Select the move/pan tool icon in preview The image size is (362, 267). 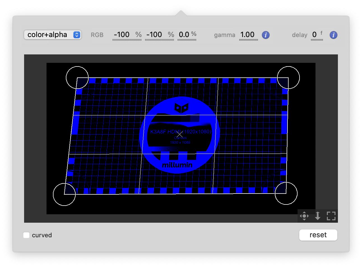pyautogui.click(x=304, y=216)
